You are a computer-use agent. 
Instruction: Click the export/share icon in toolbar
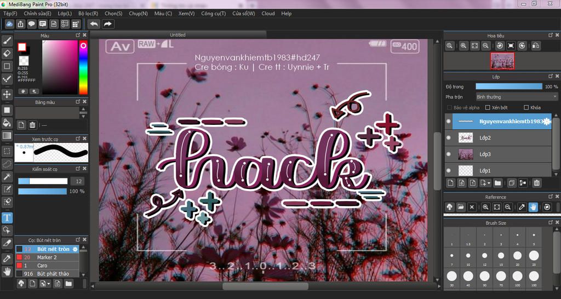[21, 24]
